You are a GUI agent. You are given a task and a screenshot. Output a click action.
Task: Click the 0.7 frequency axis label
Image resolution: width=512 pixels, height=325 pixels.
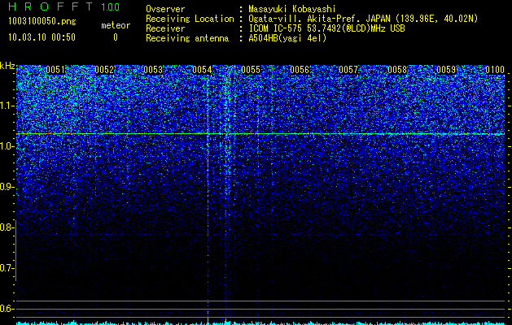pos(7,268)
